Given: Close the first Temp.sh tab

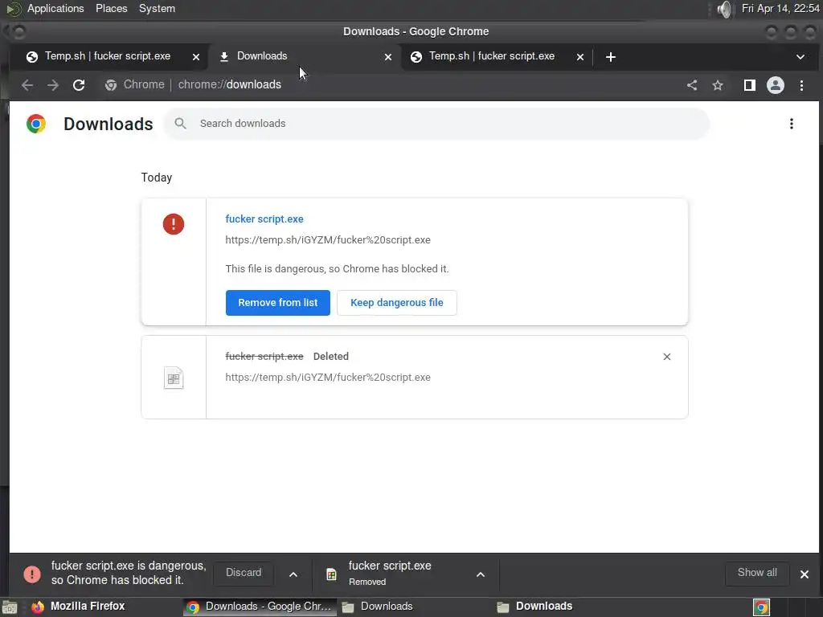Looking at the screenshot, I should pyautogui.click(x=196, y=57).
